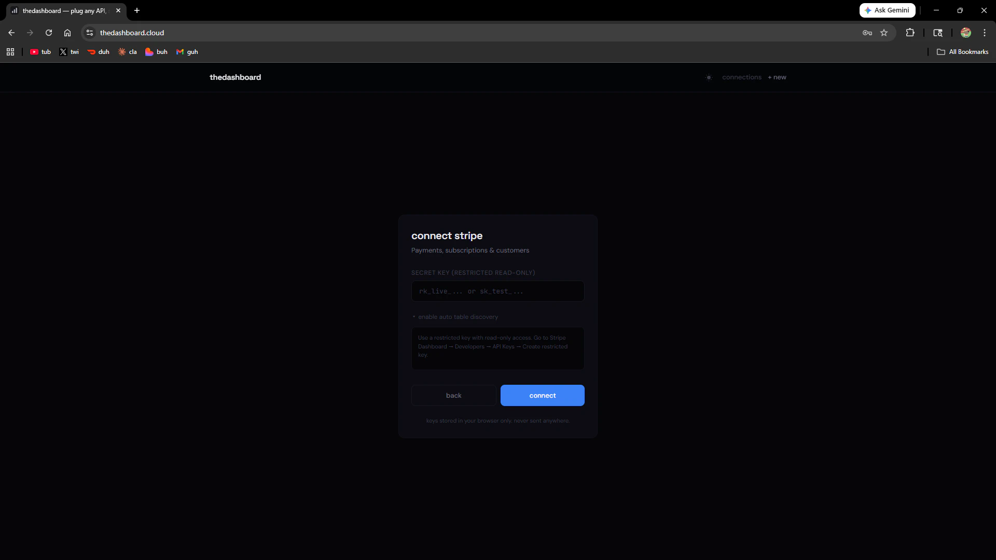Click the "+ new" link in the header
Viewport: 996px width, 560px height.
pyautogui.click(x=777, y=77)
